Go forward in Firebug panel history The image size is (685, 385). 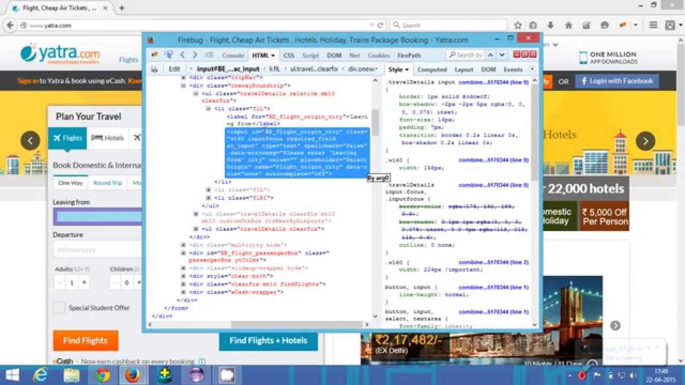[x=195, y=55]
